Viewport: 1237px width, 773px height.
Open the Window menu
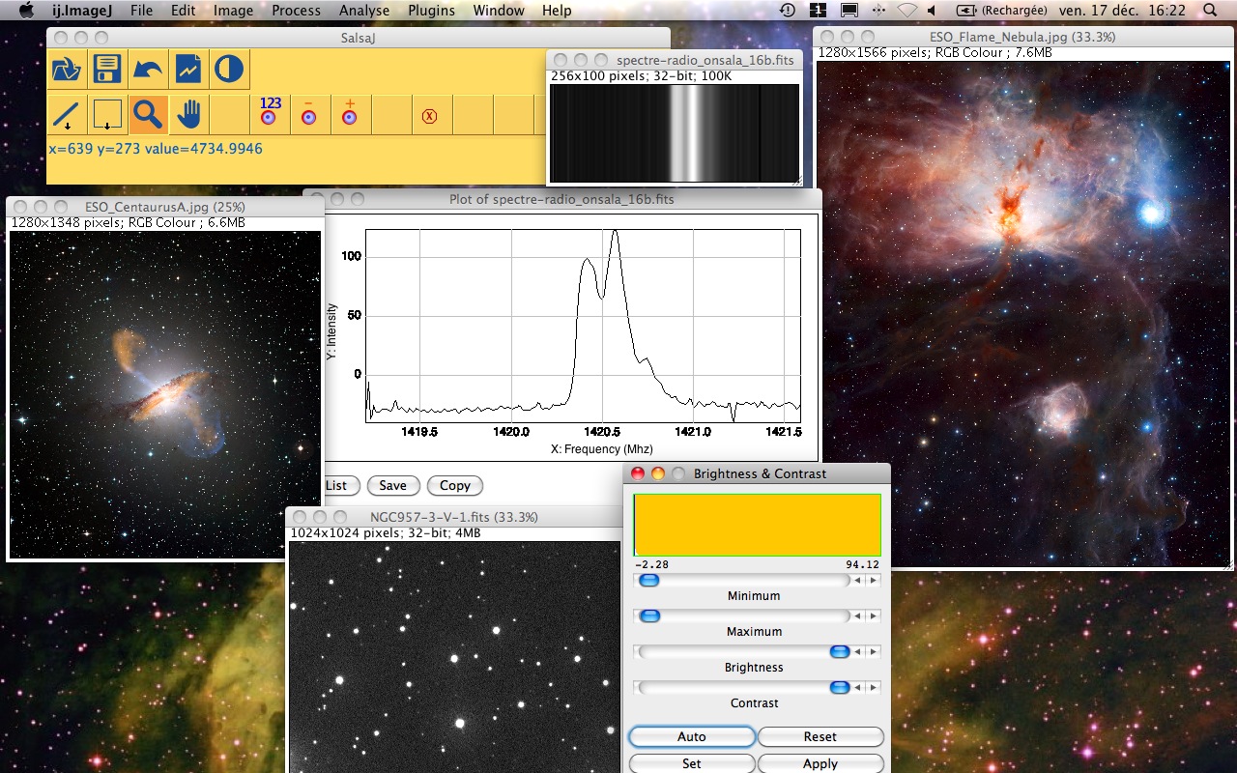coord(499,10)
